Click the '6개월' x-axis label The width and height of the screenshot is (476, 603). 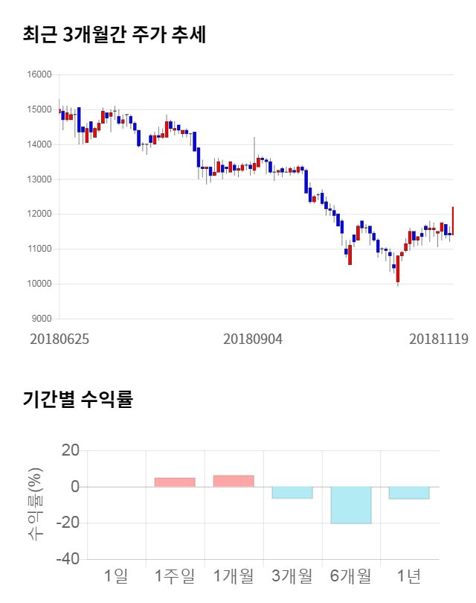351,575
